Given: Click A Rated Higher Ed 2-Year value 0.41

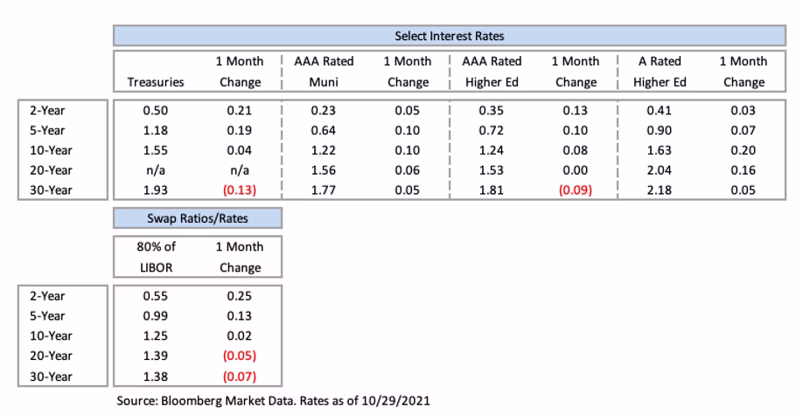Looking at the screenshot, I should click(x=660, y=110).
